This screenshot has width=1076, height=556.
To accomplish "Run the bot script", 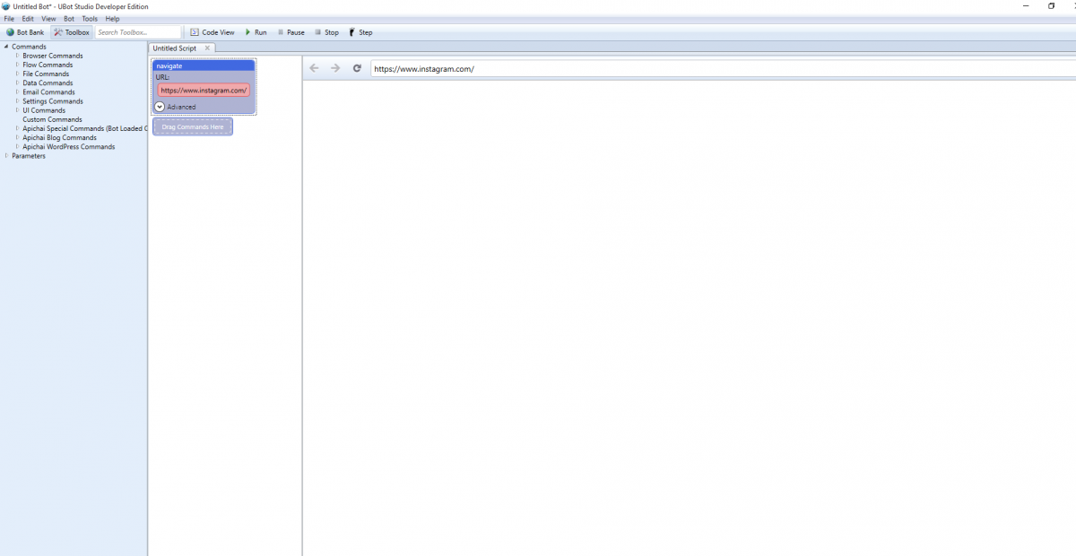I will [256, 32].
